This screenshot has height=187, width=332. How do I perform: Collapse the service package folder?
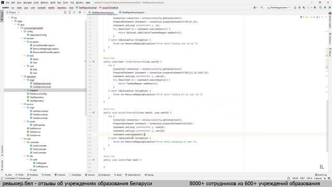[22, 104]
